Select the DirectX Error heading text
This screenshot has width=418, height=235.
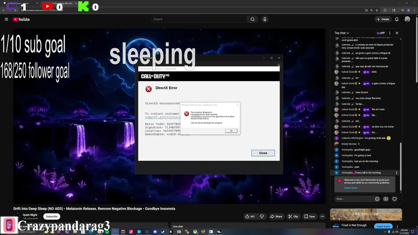[x=166, y=88]
